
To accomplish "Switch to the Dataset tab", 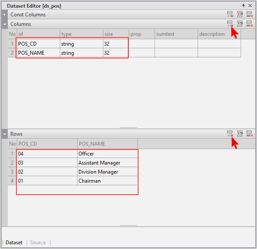I will click(x=14, y=242).
